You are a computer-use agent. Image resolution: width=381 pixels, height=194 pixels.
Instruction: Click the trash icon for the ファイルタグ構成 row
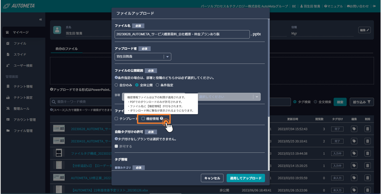368,153
